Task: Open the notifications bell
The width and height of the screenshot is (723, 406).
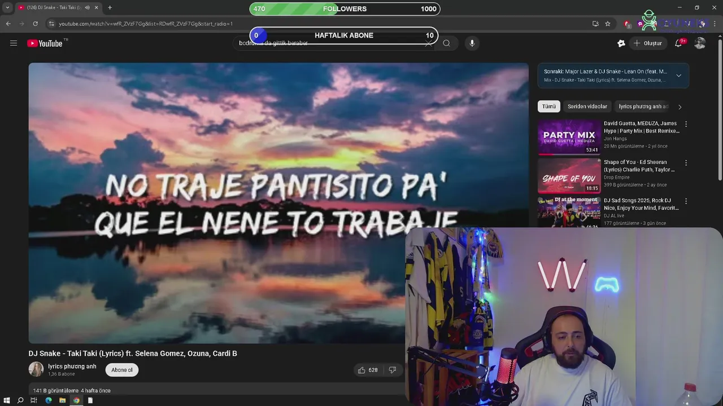Action: (678, 43)
